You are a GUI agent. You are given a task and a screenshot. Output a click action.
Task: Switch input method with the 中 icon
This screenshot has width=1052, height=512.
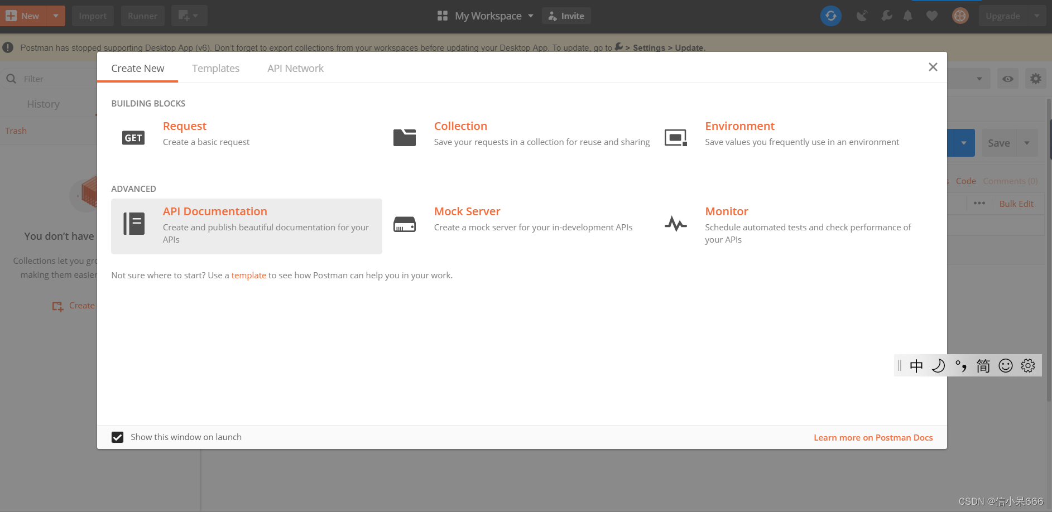[916, 366]
